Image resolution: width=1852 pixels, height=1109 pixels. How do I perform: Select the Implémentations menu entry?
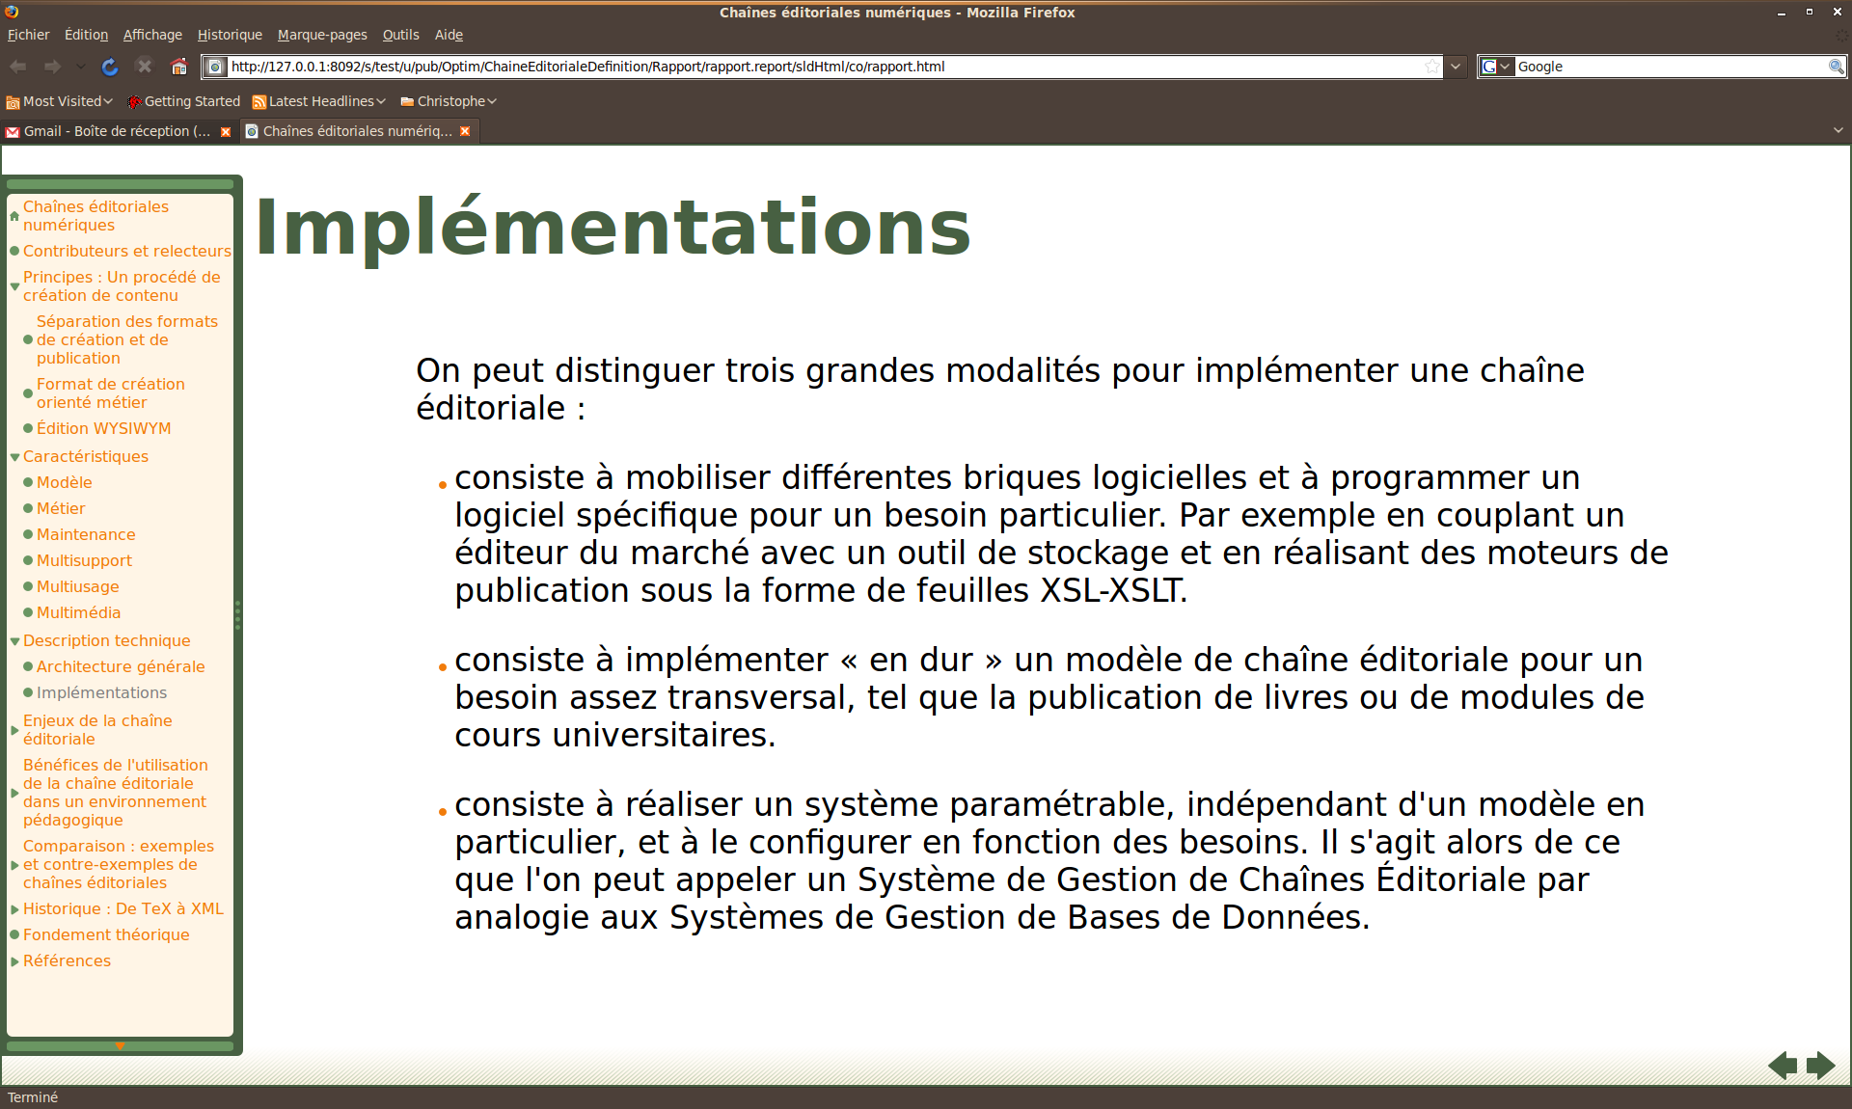click(x=101, y=692)
